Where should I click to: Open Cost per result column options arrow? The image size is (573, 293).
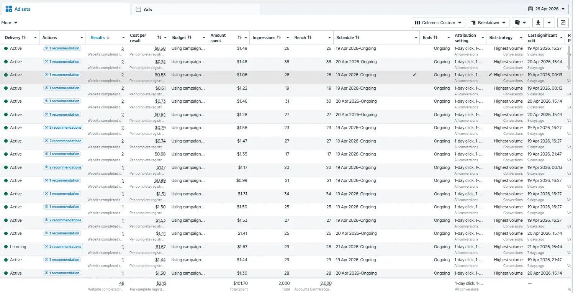[165, 38]
